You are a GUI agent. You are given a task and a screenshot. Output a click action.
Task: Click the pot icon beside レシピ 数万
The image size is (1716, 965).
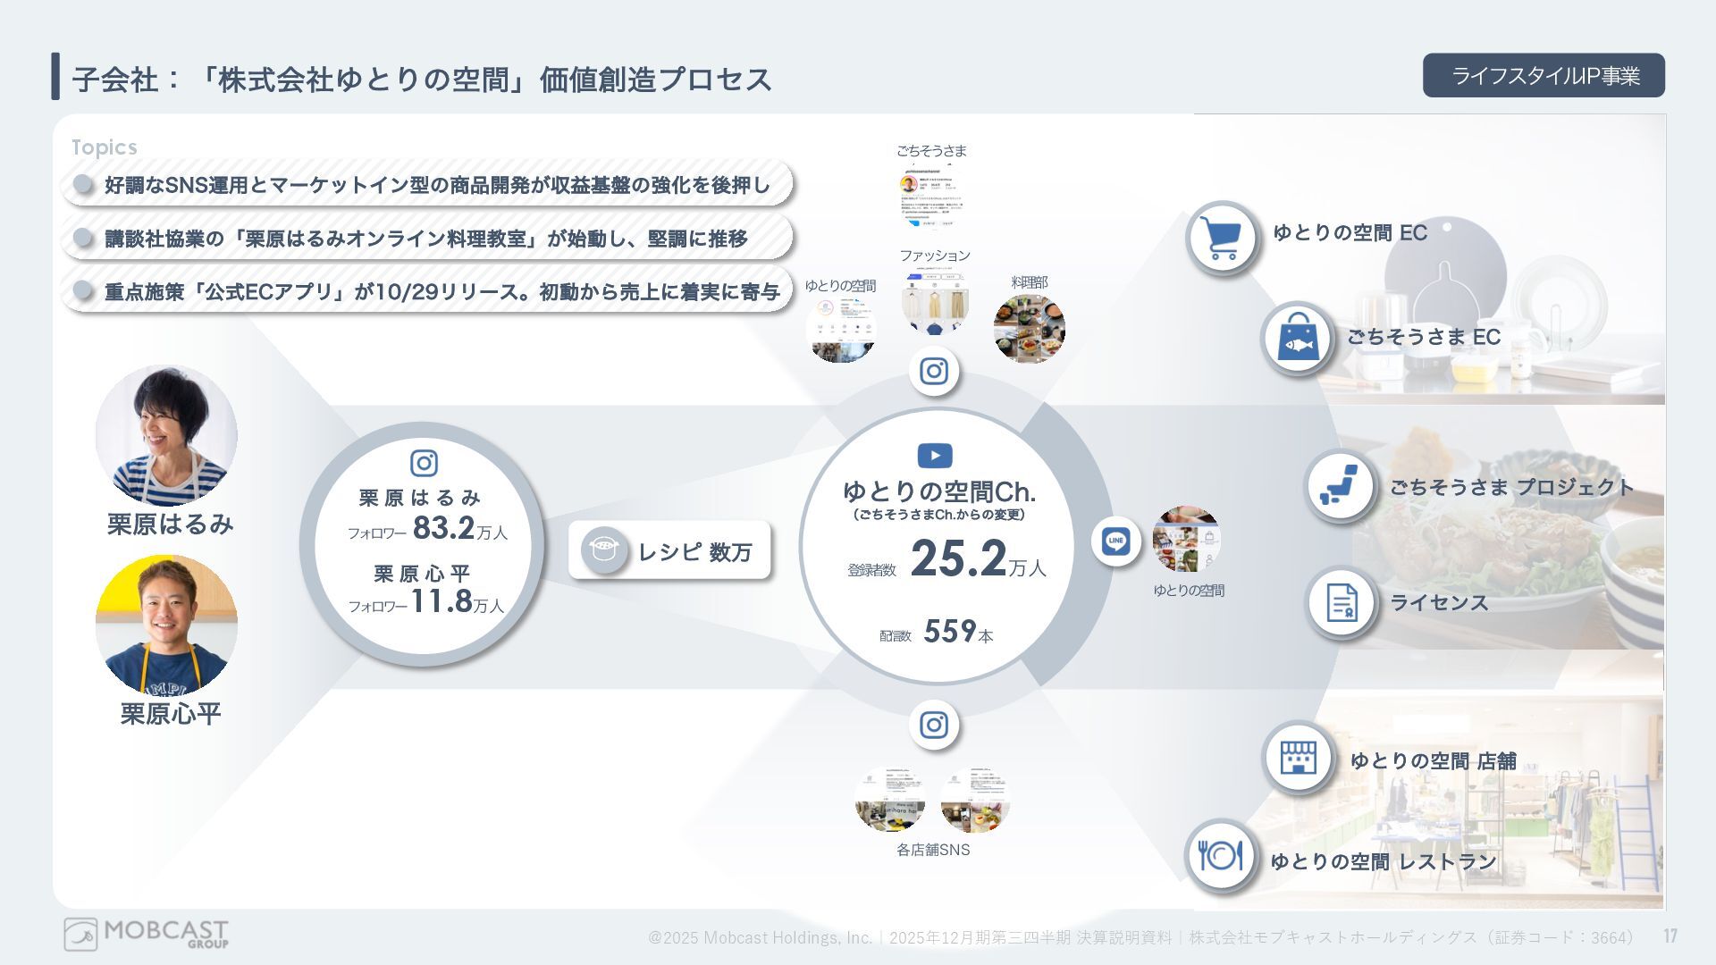604,550
